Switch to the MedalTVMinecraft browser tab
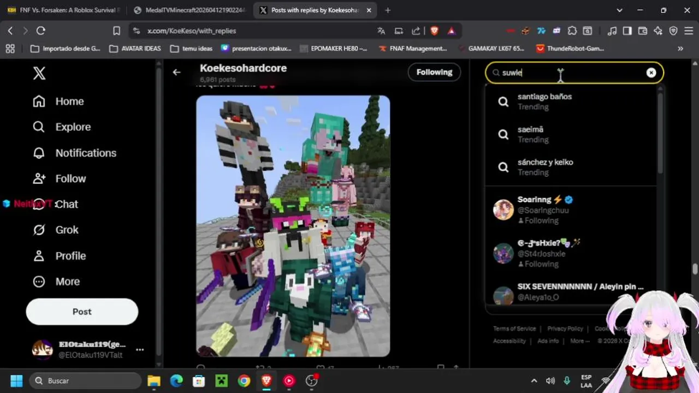 pos(190,10)
